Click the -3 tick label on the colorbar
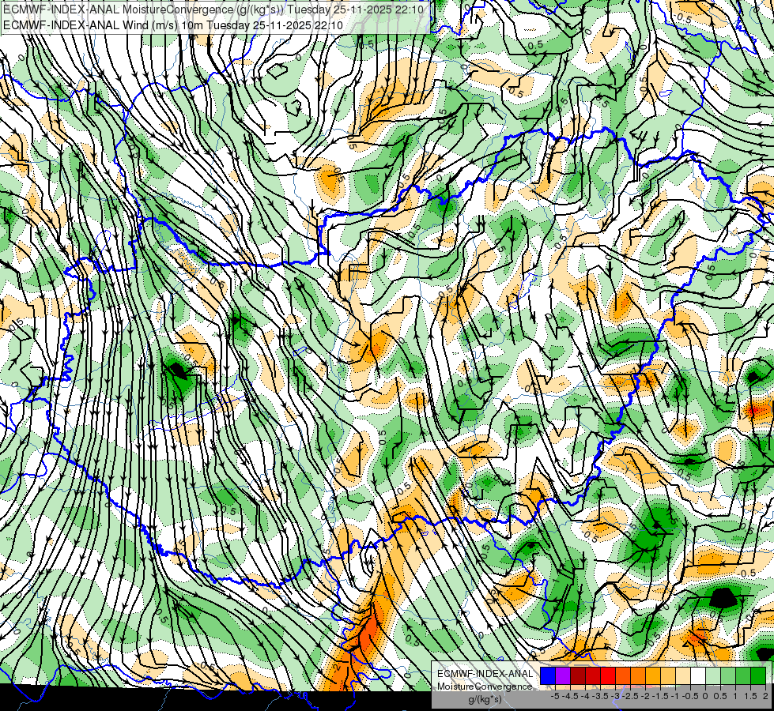This screenshot has height=711, width=774. coord(616,696)
